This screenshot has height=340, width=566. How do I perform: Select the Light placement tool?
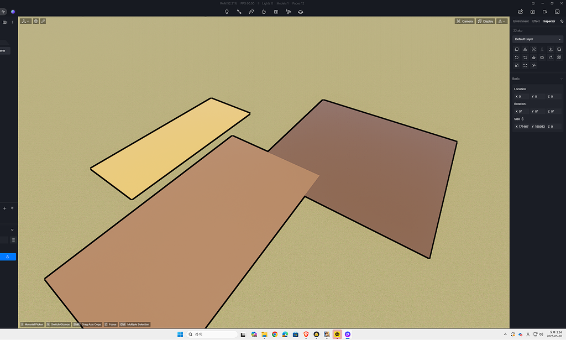[227, 12]
